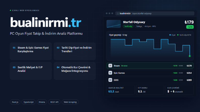Click the Kur Çevrimi otomatik panel

(180, 90)
